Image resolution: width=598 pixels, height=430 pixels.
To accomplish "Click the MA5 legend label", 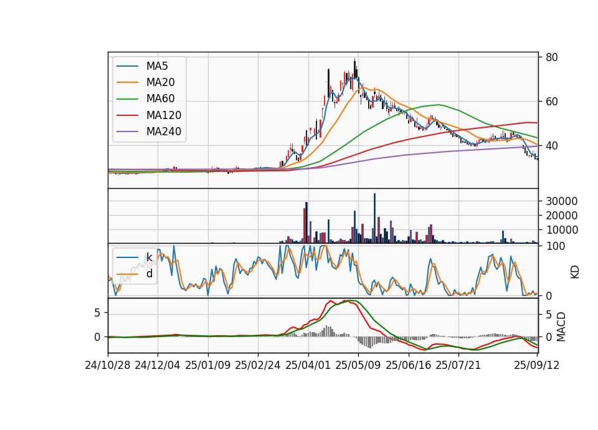I will pos(157,66).
